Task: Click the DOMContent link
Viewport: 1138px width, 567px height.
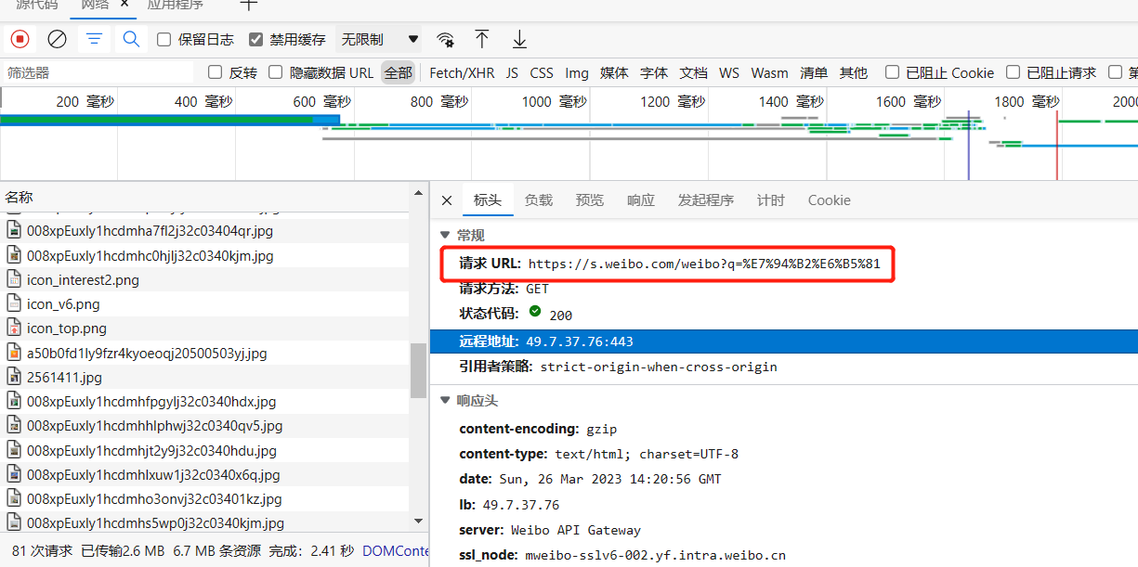Action: click(396, 550)
